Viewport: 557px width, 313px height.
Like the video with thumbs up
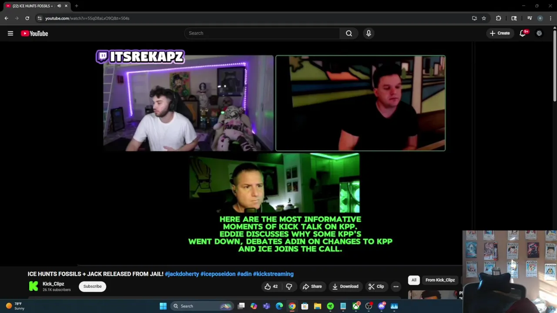[x=268, y=286]
